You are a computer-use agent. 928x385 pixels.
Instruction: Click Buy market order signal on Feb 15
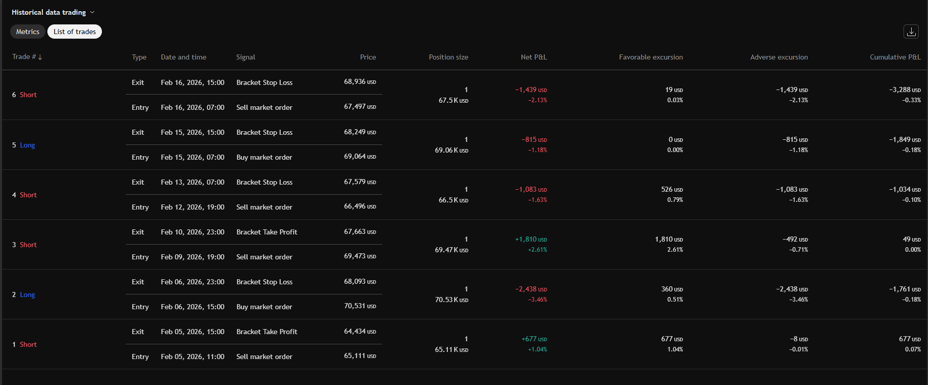pos(264,157)
